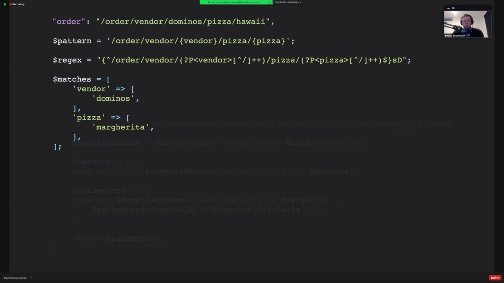Image resolution: width=504 pixels, height=283 pixels.
Task: Click the green encryption shield icon
Action: tap(5, 4)
